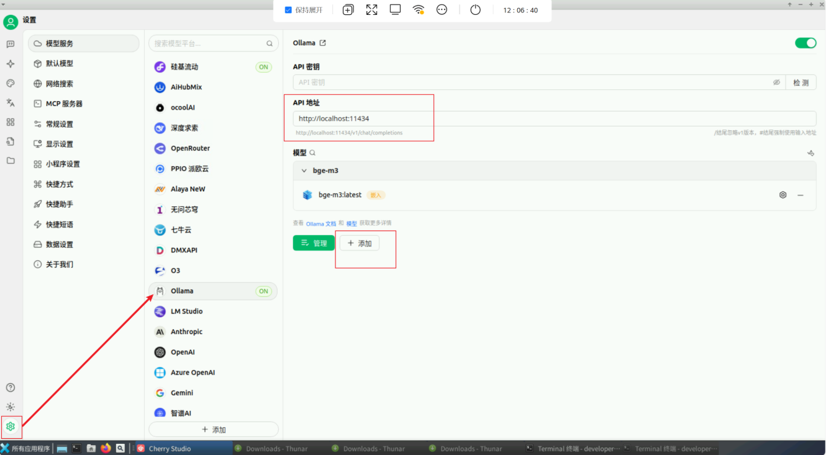Select the Anthropic provider
This screenshot has height=455, width=826.
coord(213,332)
